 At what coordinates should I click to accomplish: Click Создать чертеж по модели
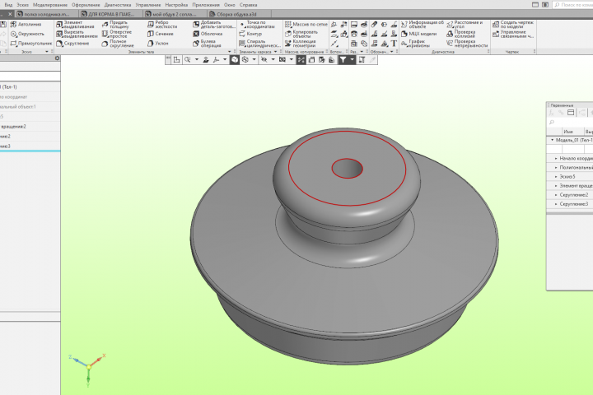coord(513,25)
